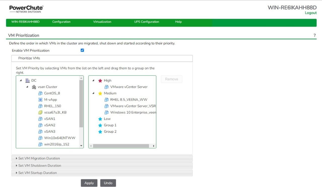Click the priority panel scroll-right arrow
Screen dimensions: 322x187
(x=154, y=146)
